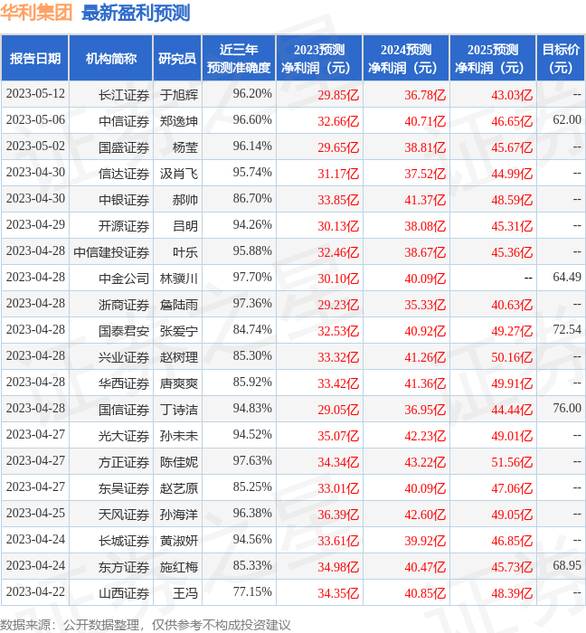
Task: Click the 96.20% accuracy value
Action: tap(252, 94)
